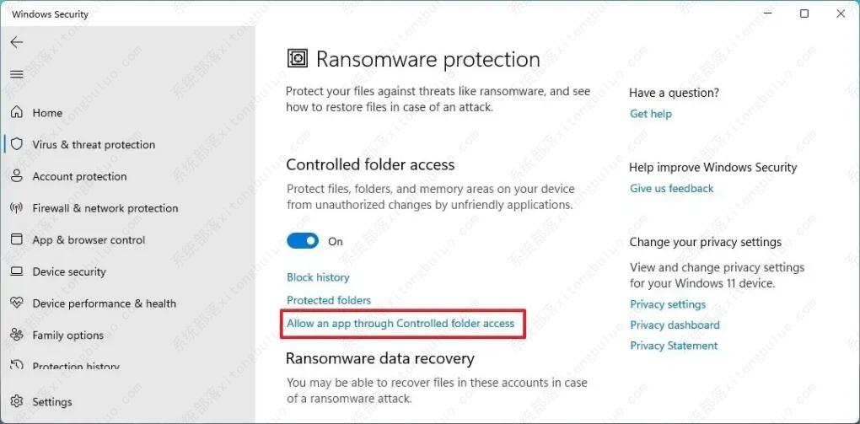
Task: Click the Settings gear icon
Action: (16, 402)
